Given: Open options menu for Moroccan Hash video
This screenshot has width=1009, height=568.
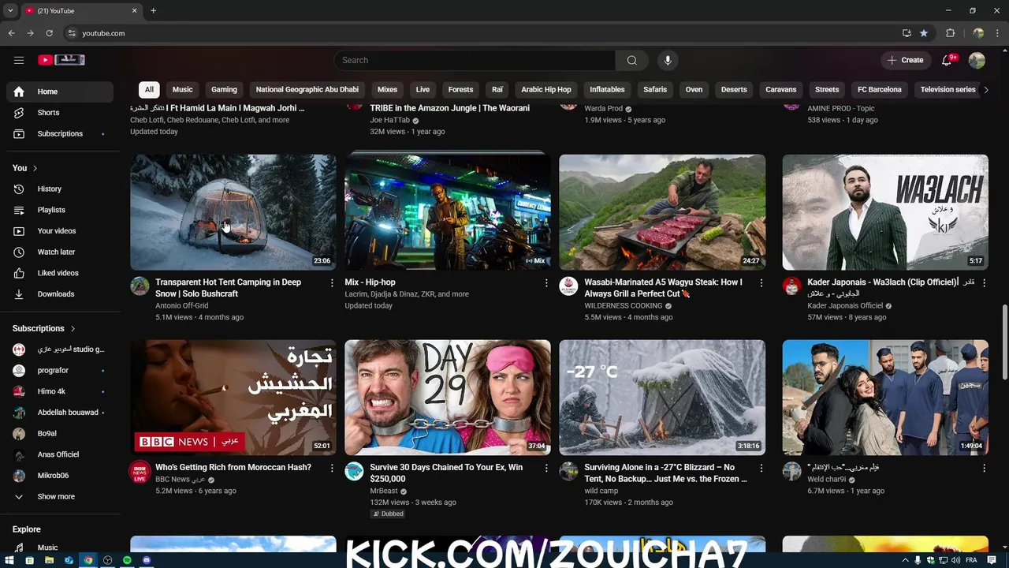Looking at the screenshot, I should click(332, 468).
